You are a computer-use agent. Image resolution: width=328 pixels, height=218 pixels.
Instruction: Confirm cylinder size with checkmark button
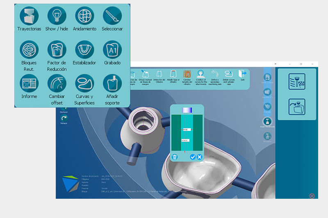pos(193,157)
